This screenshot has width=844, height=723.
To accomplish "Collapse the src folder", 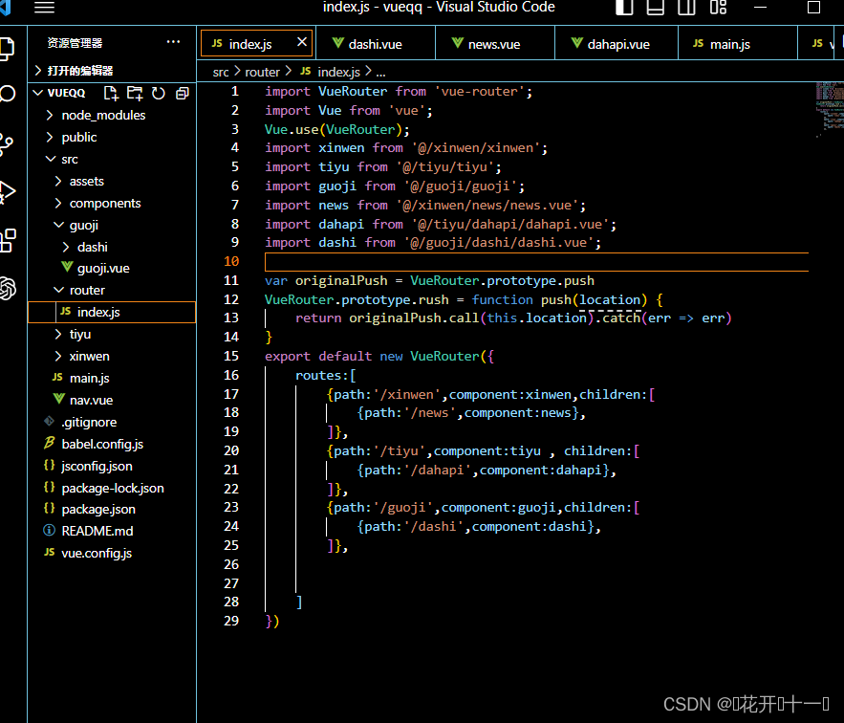I will [x=112, y=160].
